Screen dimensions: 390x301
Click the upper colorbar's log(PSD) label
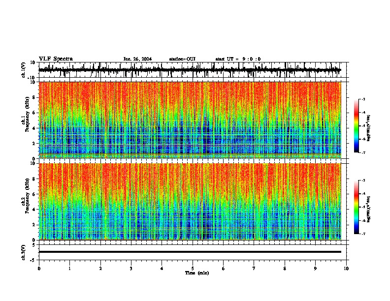pyautogui.click(x=369, y=128)
